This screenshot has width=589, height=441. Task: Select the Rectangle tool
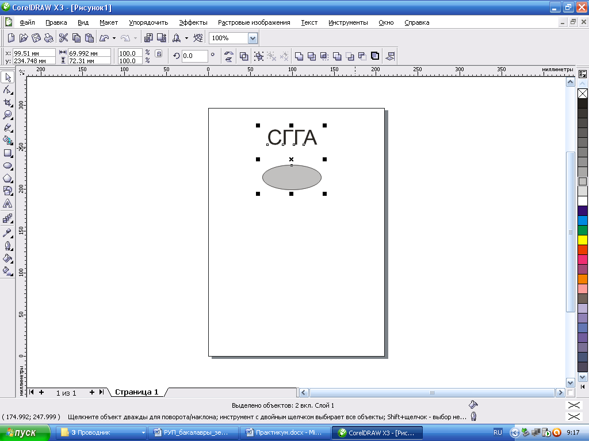tap(7, 153)
